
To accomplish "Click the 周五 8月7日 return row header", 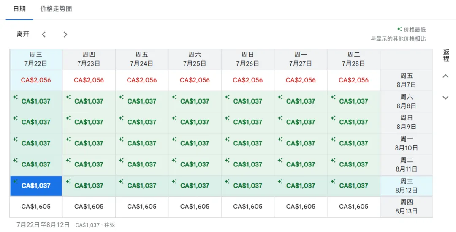I will [x=406, y=80].
